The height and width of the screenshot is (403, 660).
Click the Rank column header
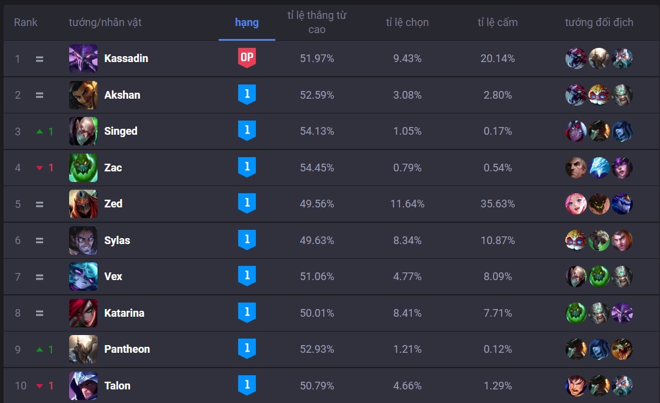pos(25,22)
